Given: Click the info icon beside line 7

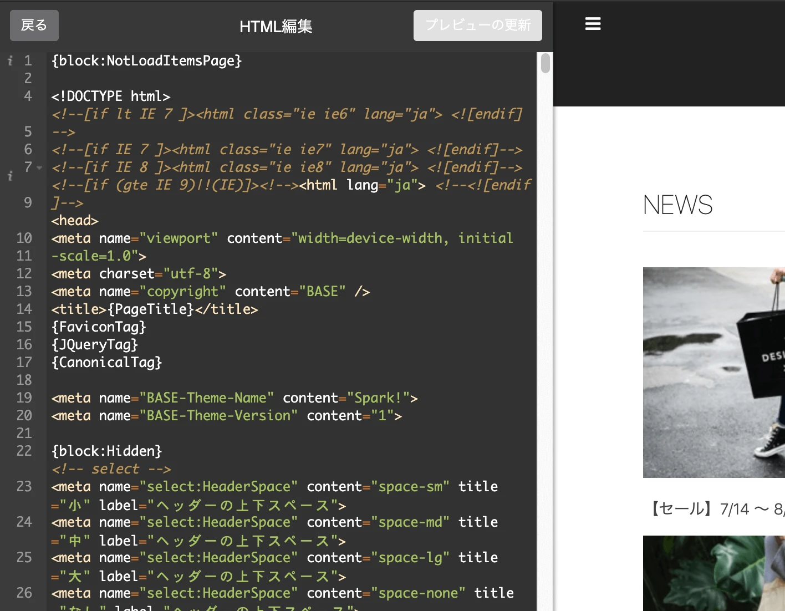Looking at the screenshot, I should coord(9,176).
